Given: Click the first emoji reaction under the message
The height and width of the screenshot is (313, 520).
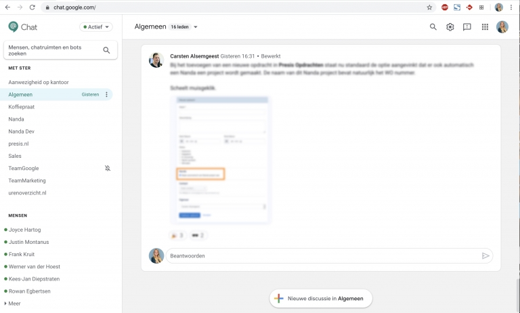Looking at the screenshot, I should (x=177, y=235).
